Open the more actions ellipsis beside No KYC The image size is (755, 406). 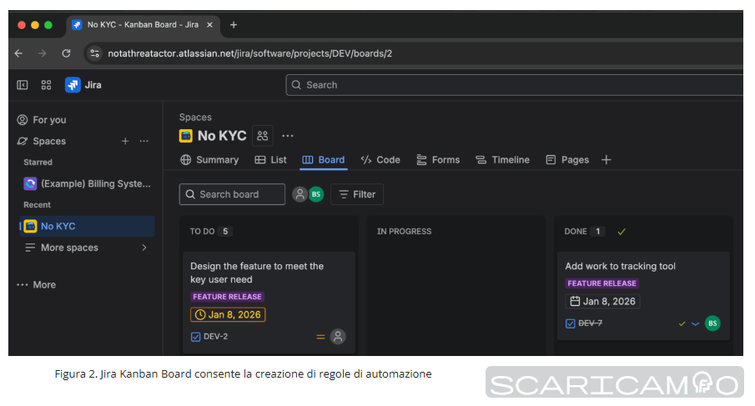pyautogui.click(x=288, y=136)
